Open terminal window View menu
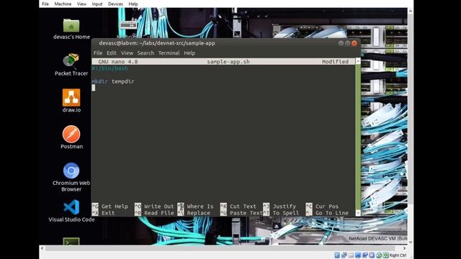The height and width of the screenshot is (259, 461). click(x=127, y=53)
